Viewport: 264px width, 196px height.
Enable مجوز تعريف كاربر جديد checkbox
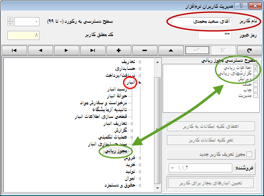[249, 154]
